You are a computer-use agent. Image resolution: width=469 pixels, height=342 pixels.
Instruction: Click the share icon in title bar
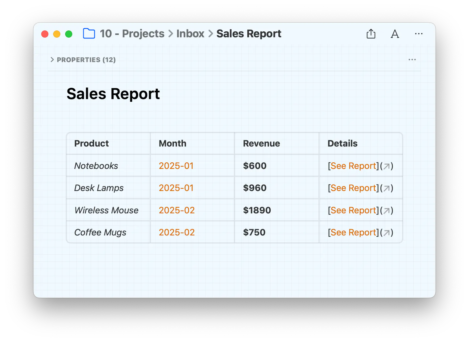tap(371, 34)
